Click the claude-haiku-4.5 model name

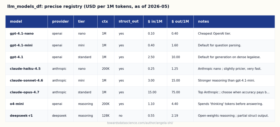(25, 69)
